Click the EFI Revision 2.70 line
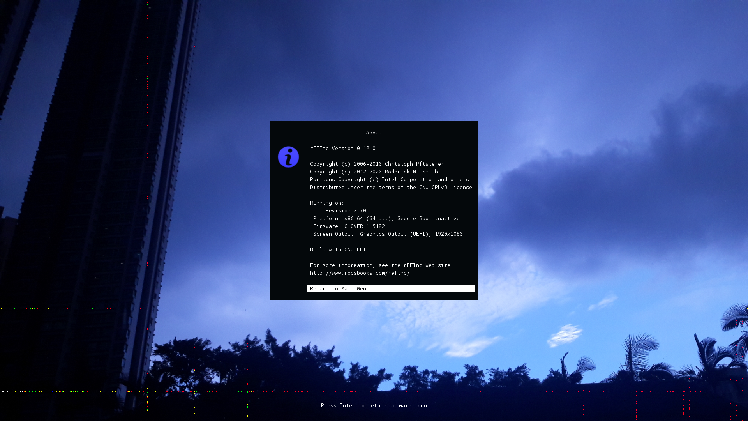748x421 pixels. pos(340,210)
